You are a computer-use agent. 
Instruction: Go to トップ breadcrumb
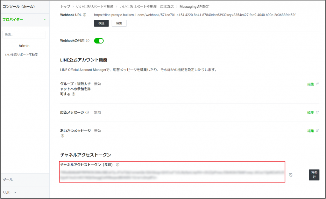[65, 7]
